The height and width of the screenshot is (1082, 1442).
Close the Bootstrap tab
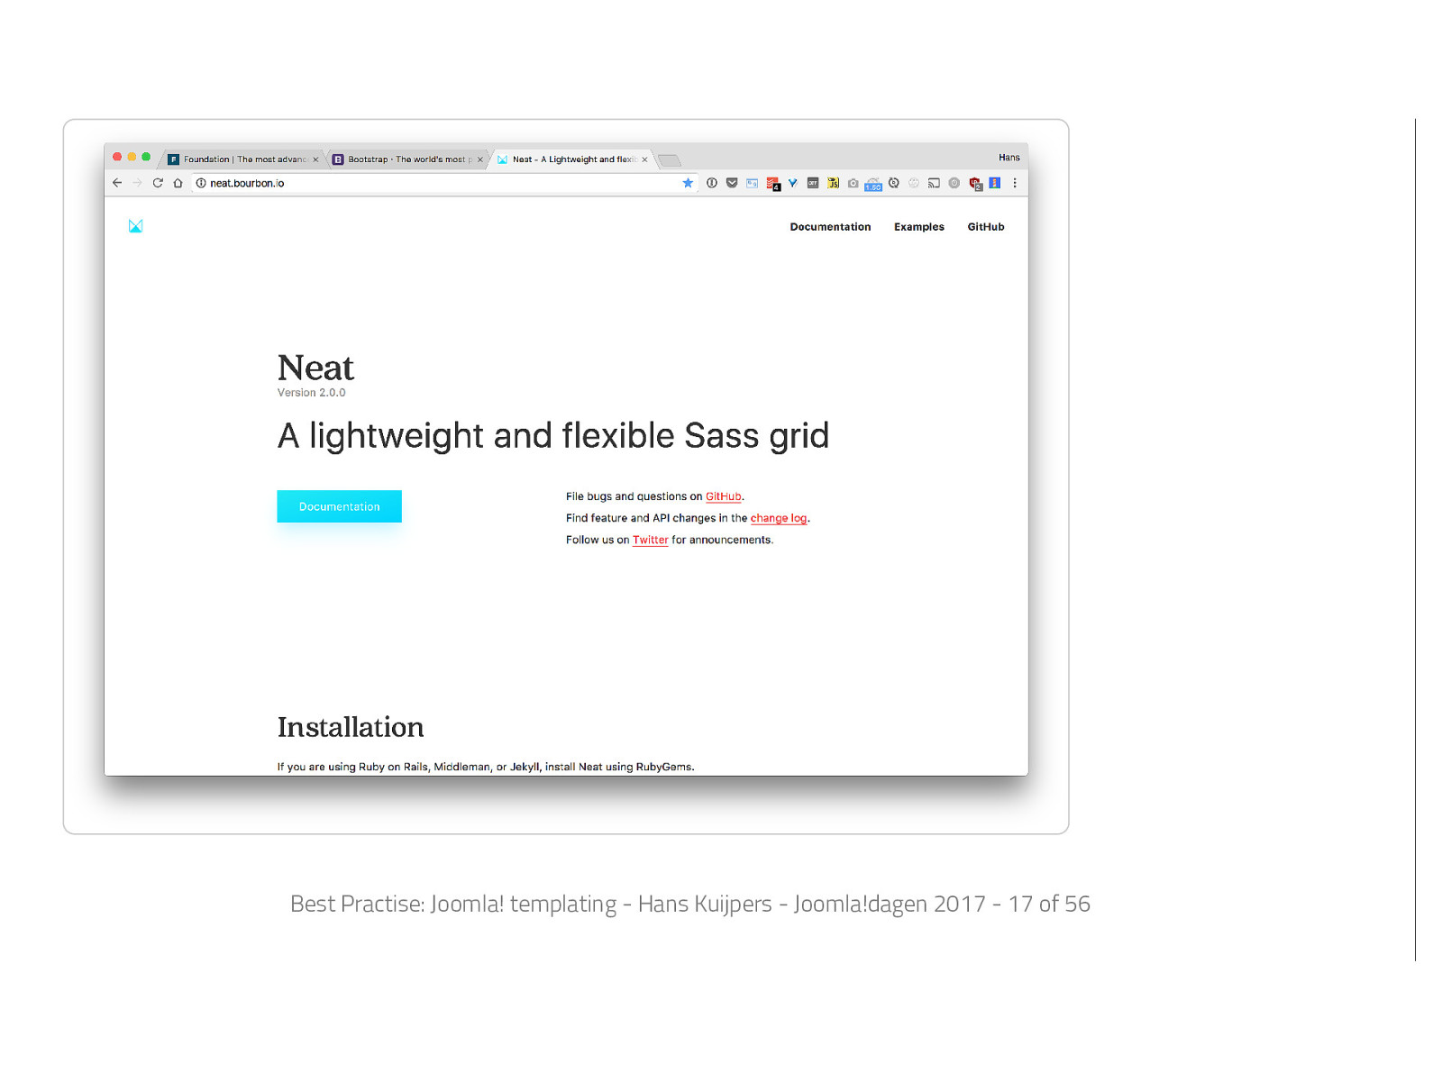[480, 159]
